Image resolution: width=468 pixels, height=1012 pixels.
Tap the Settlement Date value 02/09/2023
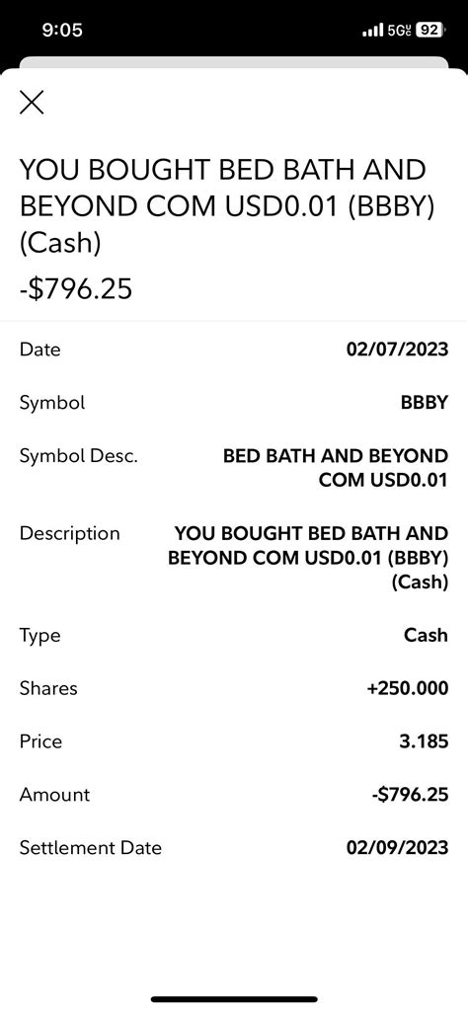point(397,847)
